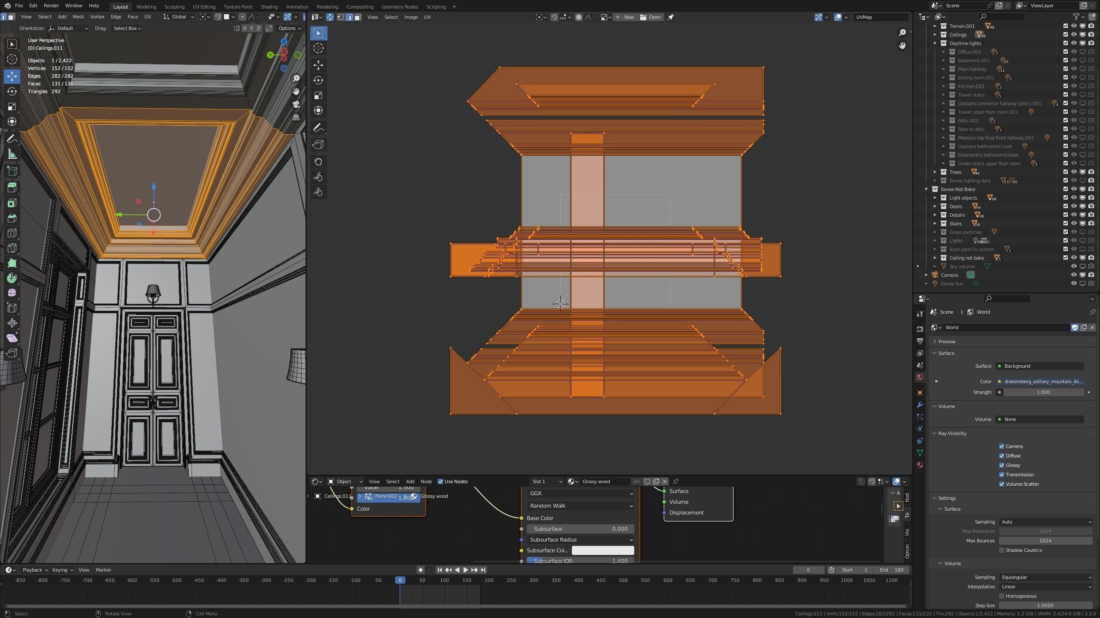Uncheck Volume Scatter ray visibility
This screenshot has height=618, width=1100.
1002,484
